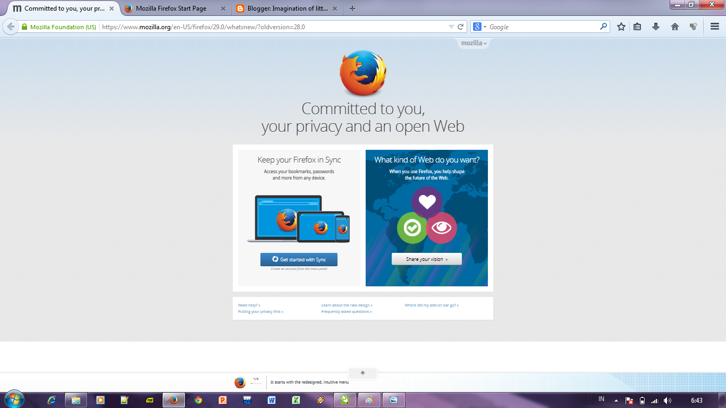Click the large Firefox logo

[363, 73]
